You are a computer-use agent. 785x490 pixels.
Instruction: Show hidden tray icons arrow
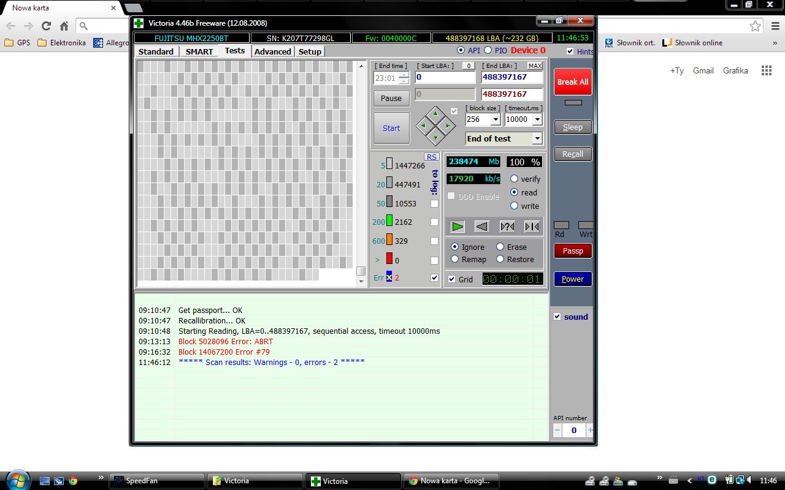(x=690, y=480)
